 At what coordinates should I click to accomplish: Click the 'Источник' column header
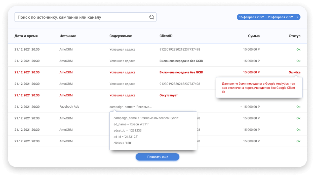click(67, 36)
